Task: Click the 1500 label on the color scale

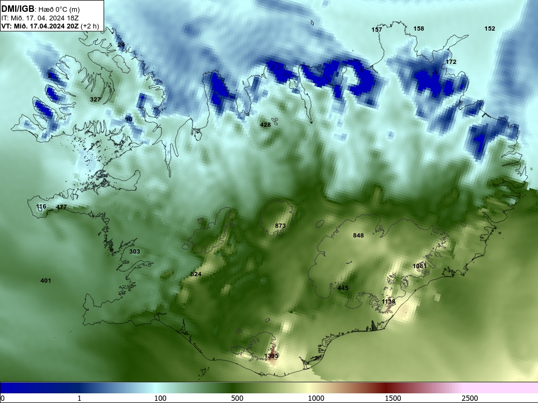Action: coord(393,398)
